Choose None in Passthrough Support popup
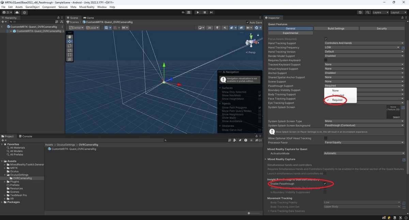Image resolution: width=409 pixels, height=220 pixels. click(x=335, y=91)
